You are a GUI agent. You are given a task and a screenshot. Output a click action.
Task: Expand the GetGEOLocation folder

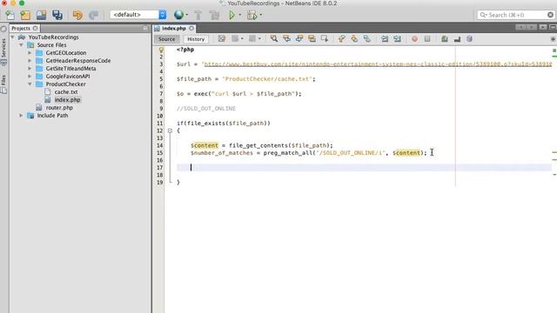click(30, 52)
